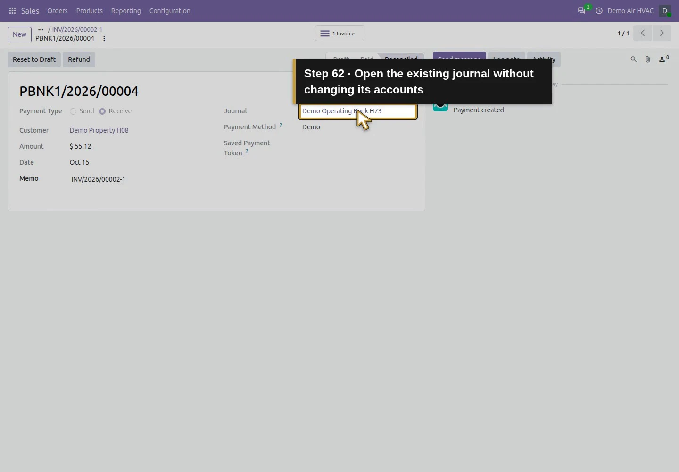The height and width of the screenshot is (472, 679).
Task: Open the Demo Property H08 customer link
Action: (x=99, y=130)
